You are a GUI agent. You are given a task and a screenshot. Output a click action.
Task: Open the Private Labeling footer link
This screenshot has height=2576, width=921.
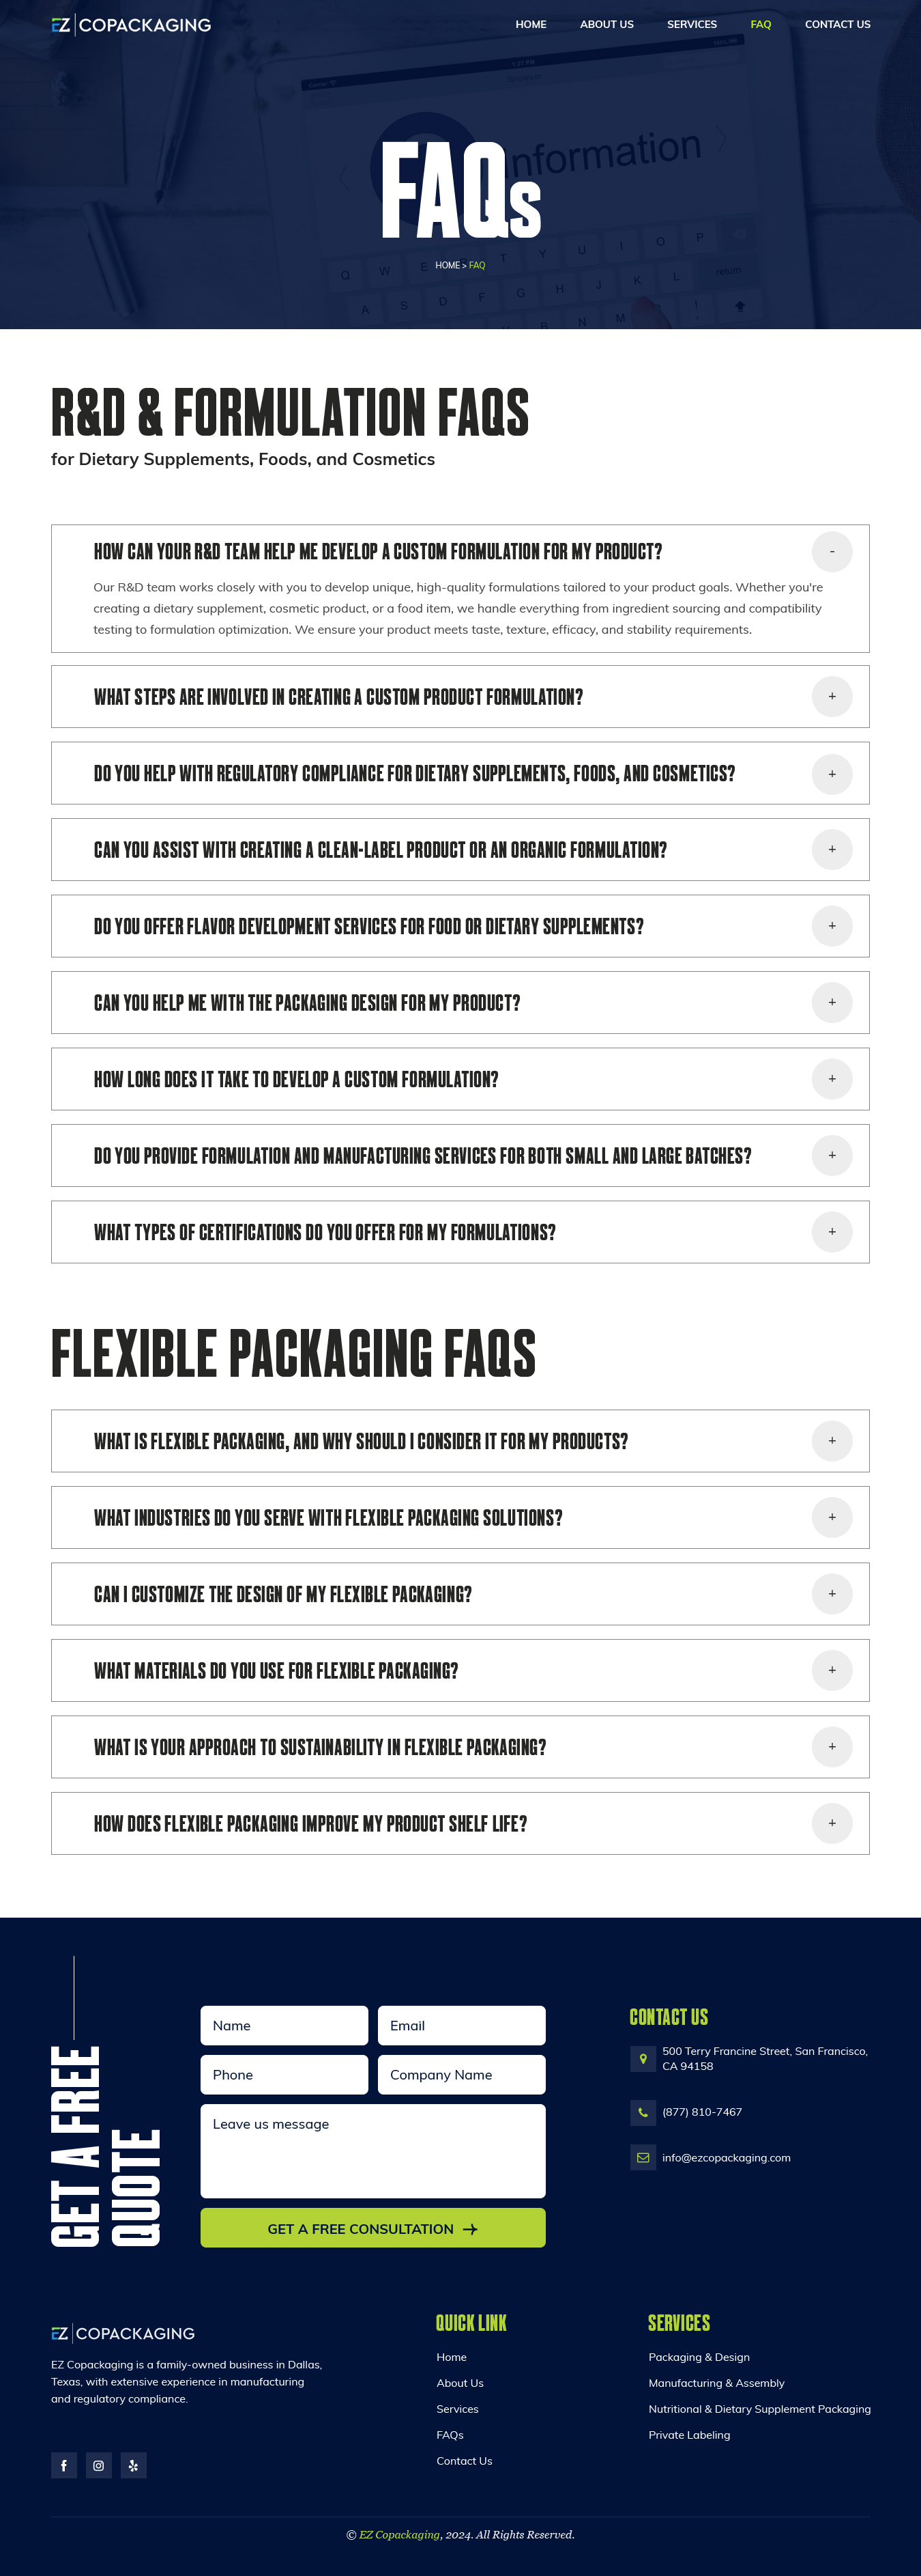tap(689, 2435)
